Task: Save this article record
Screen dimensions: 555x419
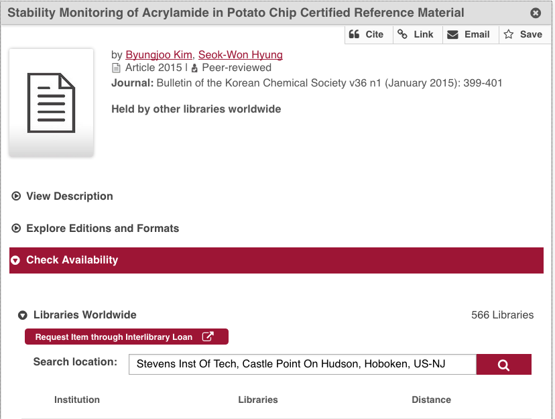Action: point(525,35)
